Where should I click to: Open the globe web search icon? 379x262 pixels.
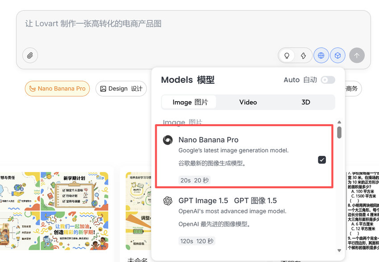[321, 55]
